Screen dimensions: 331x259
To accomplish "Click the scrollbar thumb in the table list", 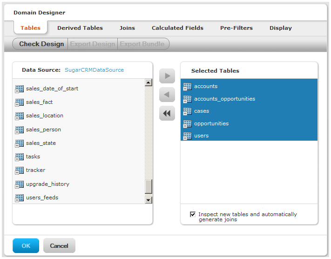I will [x=149, y=186].
